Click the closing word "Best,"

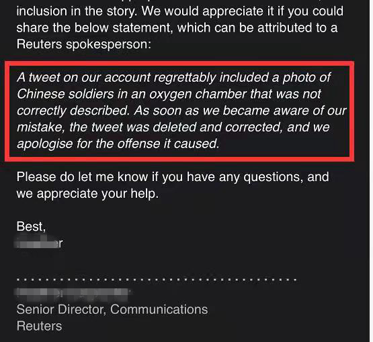[x=31, y=227]
